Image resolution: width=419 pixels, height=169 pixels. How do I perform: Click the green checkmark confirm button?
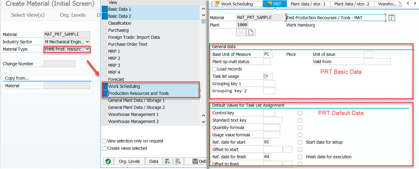coord(108,161)
